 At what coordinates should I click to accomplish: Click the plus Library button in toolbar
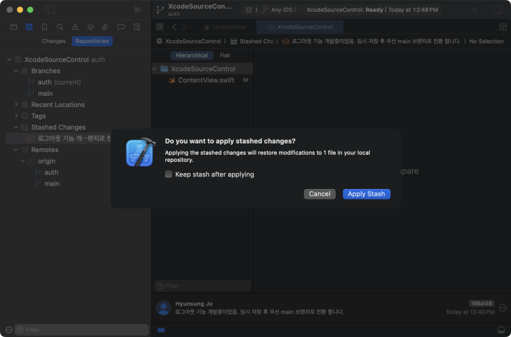click(x=475, y=10)
